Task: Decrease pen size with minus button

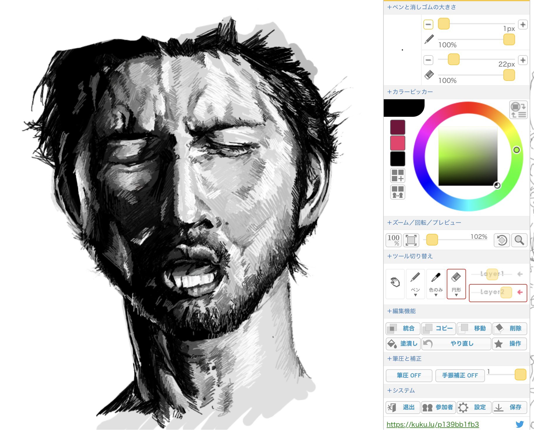Action: [x=428, y=24]
